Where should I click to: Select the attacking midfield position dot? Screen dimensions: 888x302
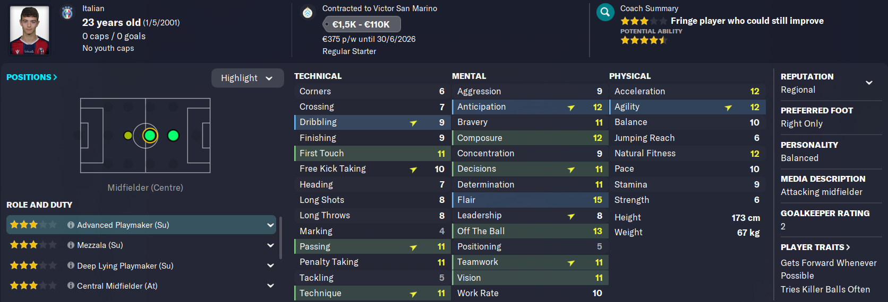tap(173, 136)
